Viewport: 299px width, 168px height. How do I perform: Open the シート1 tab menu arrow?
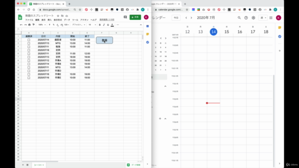(x=43, y=165)
